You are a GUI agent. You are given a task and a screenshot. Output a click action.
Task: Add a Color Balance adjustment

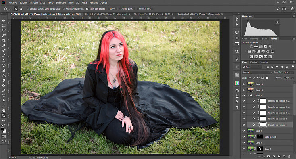point(254,51)
